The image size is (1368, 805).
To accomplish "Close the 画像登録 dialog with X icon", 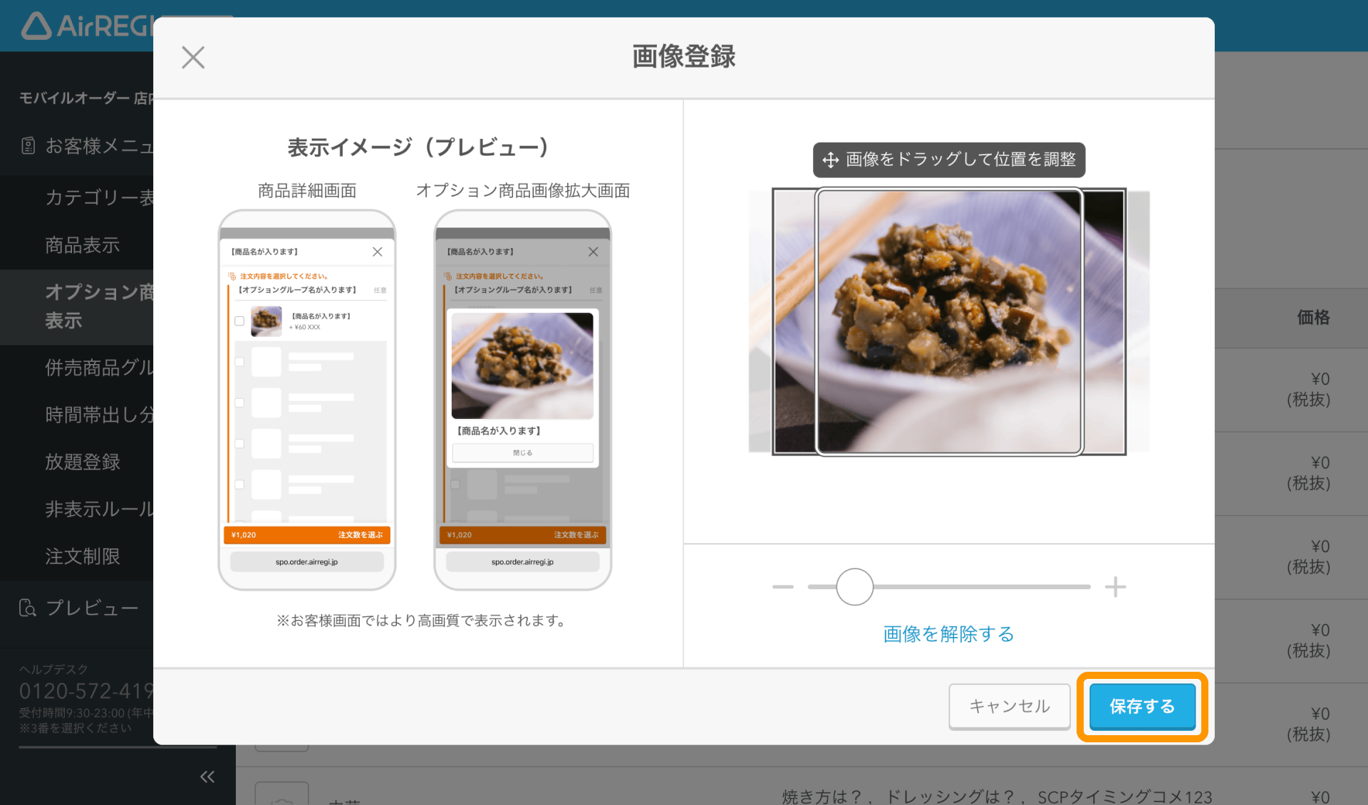I will 193,57.
